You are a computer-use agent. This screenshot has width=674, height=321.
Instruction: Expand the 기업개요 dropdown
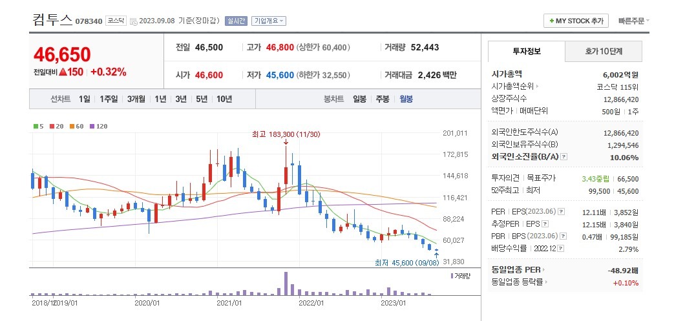(x=269, y=21)
